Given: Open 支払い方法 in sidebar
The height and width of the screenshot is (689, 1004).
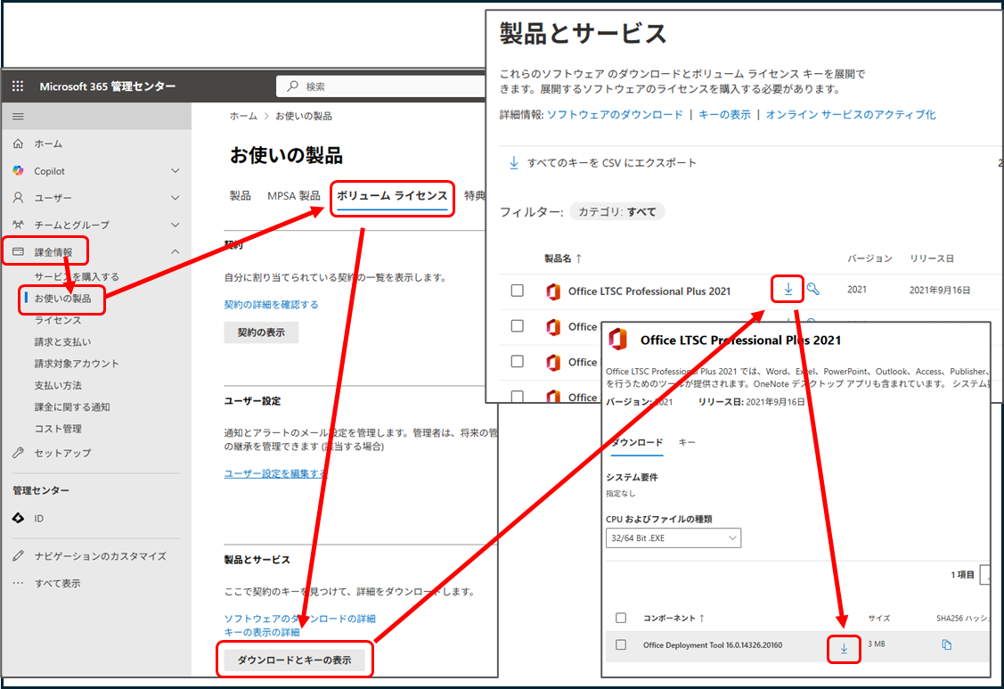Looking at the screenshot, I should (x=58, y=385).
